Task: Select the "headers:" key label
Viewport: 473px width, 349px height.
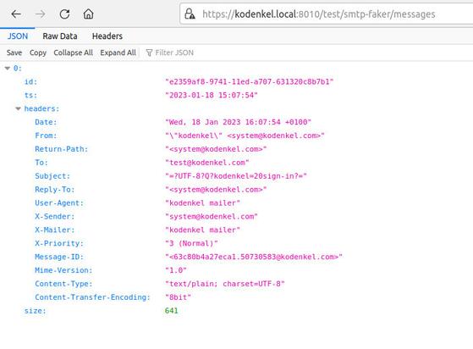Action: 41,108
